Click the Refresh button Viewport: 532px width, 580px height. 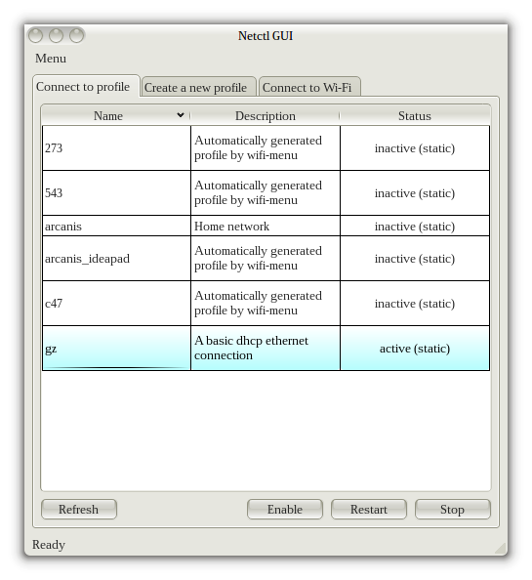click(79, 510)
